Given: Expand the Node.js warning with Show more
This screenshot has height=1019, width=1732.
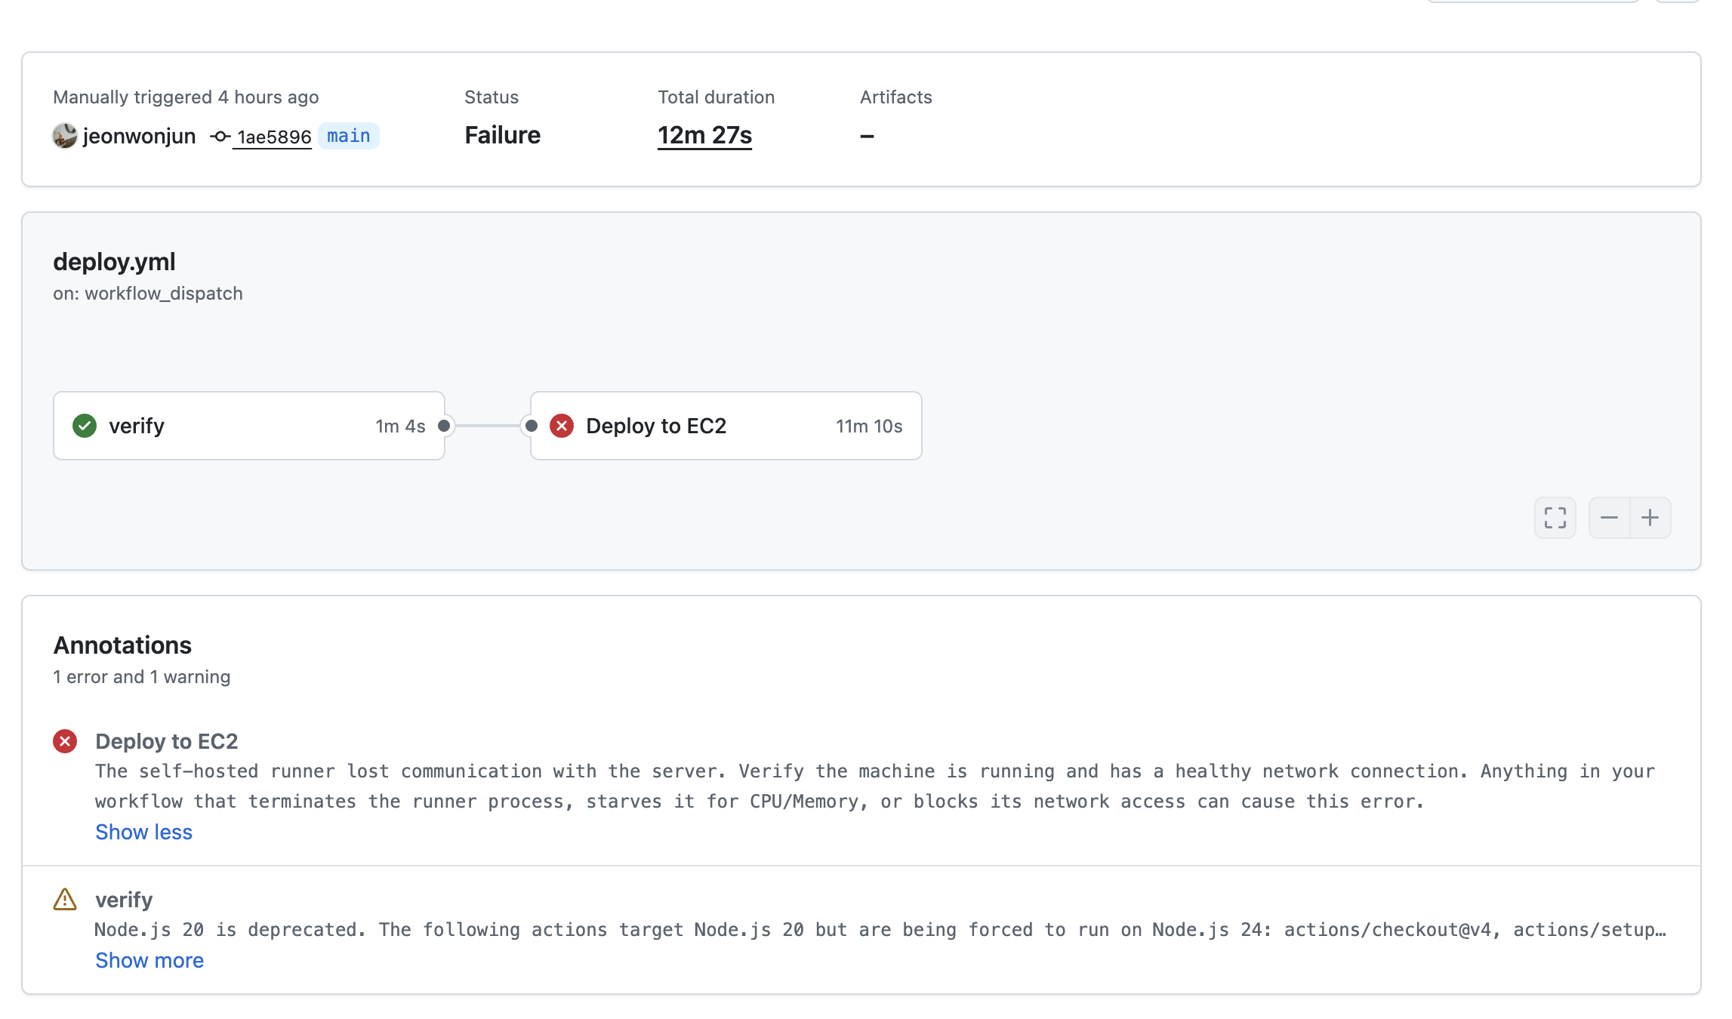Looking at the screenshot, I should (149, 960).
